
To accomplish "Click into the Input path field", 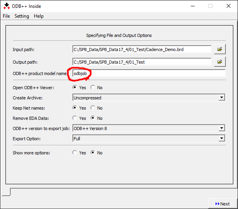I will pos(142,49).
